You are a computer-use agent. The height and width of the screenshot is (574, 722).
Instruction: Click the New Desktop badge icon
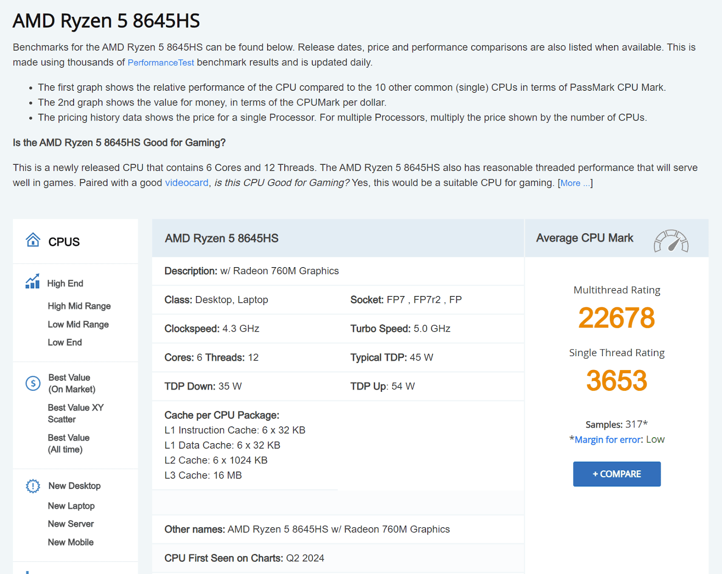pyautogui.click(x=33, y=486)
